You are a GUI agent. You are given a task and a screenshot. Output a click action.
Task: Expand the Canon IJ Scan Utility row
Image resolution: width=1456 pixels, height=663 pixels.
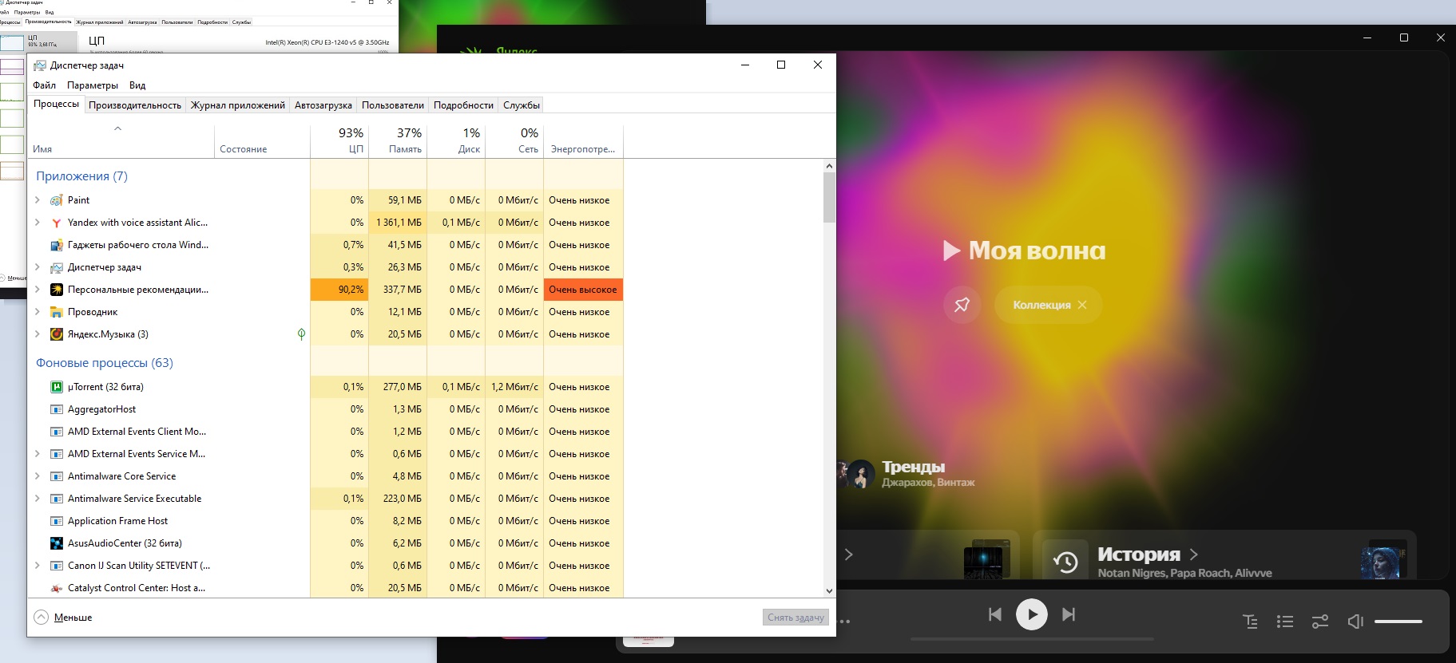[x=38, y=566]
